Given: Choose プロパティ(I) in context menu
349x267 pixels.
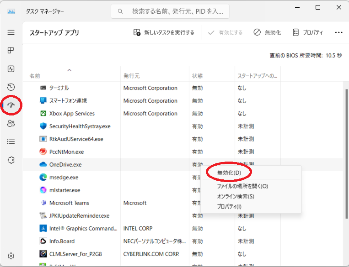Looking at the screenshot, I should coord(251,207).
